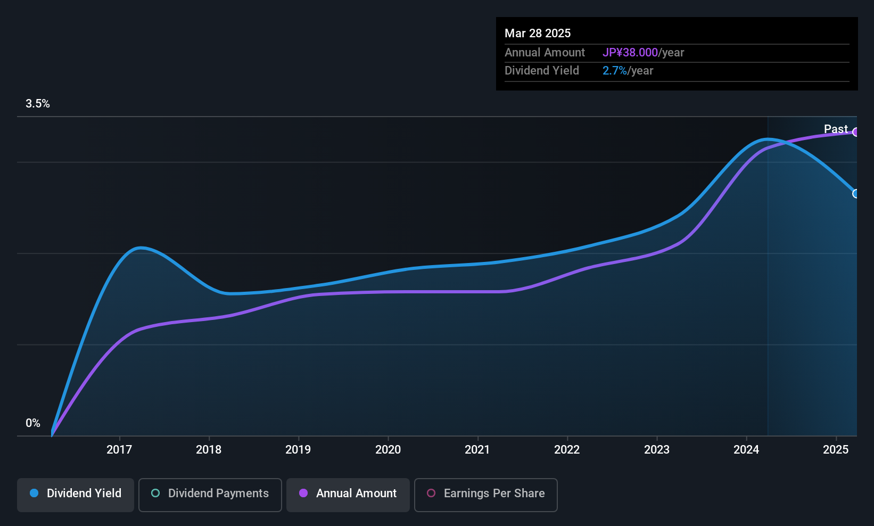
Task: Click the Mar 28 2025 tooltip date
Action: (x=538, y=34)
